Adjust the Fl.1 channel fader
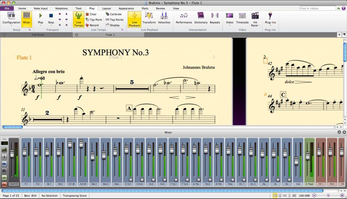Image resolution: width=347 pixels, height=199 pixels. 25,152
